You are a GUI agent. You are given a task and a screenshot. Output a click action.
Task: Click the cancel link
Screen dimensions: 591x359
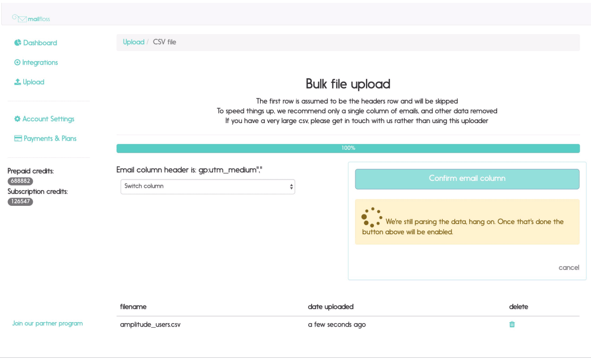tap(568, 268)
